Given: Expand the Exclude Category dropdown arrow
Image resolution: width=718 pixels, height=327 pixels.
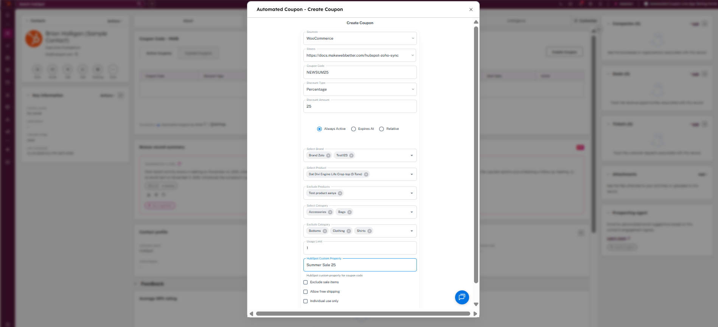Looking at the screenshot, I should coord(412,231).
